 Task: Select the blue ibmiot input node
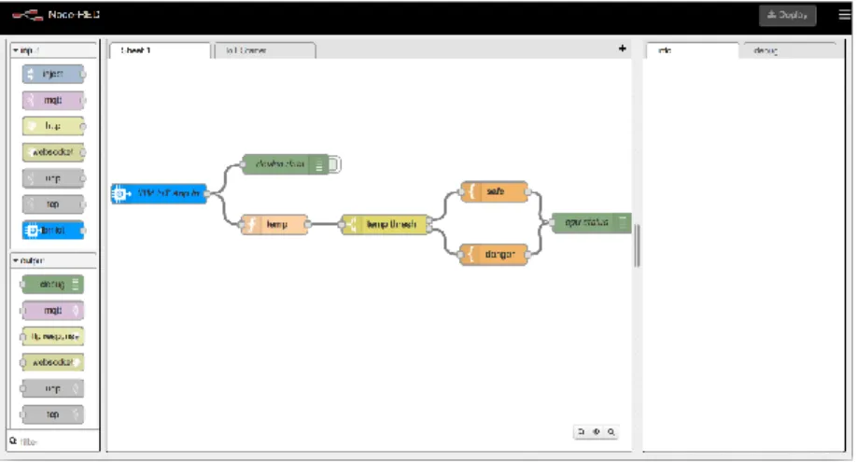pyautogui.click(x=53, y=231)
